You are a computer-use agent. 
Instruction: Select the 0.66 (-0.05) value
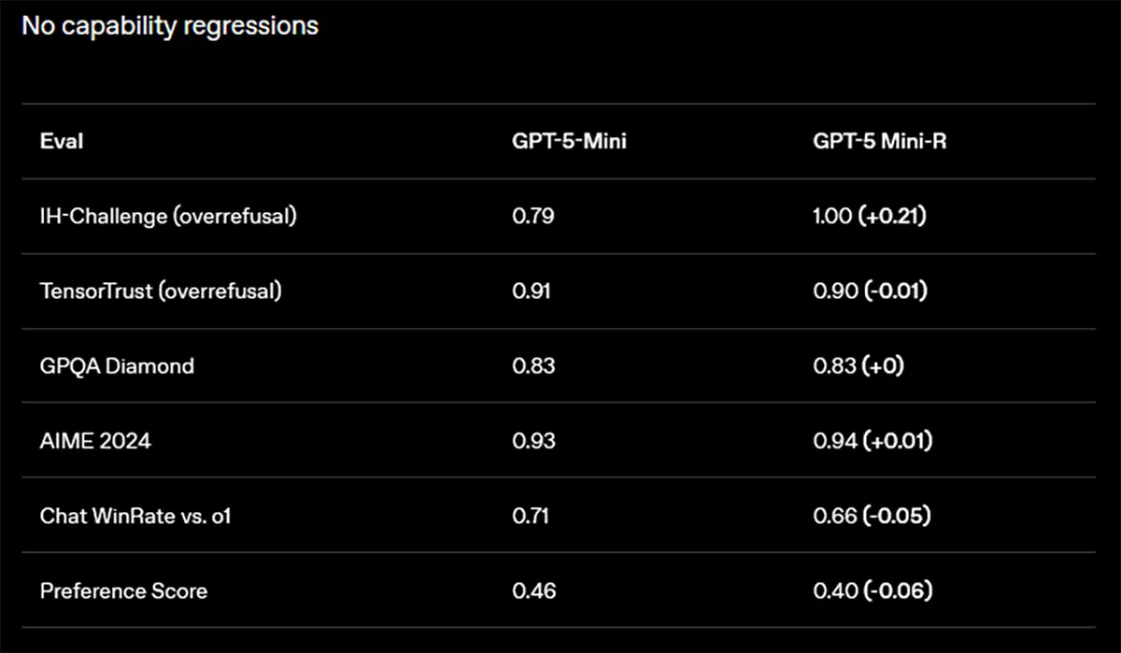click(x=872, y=515)
